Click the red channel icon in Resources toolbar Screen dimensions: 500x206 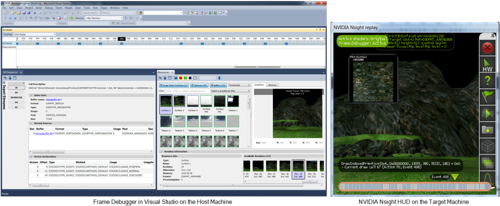pos(180,78)
